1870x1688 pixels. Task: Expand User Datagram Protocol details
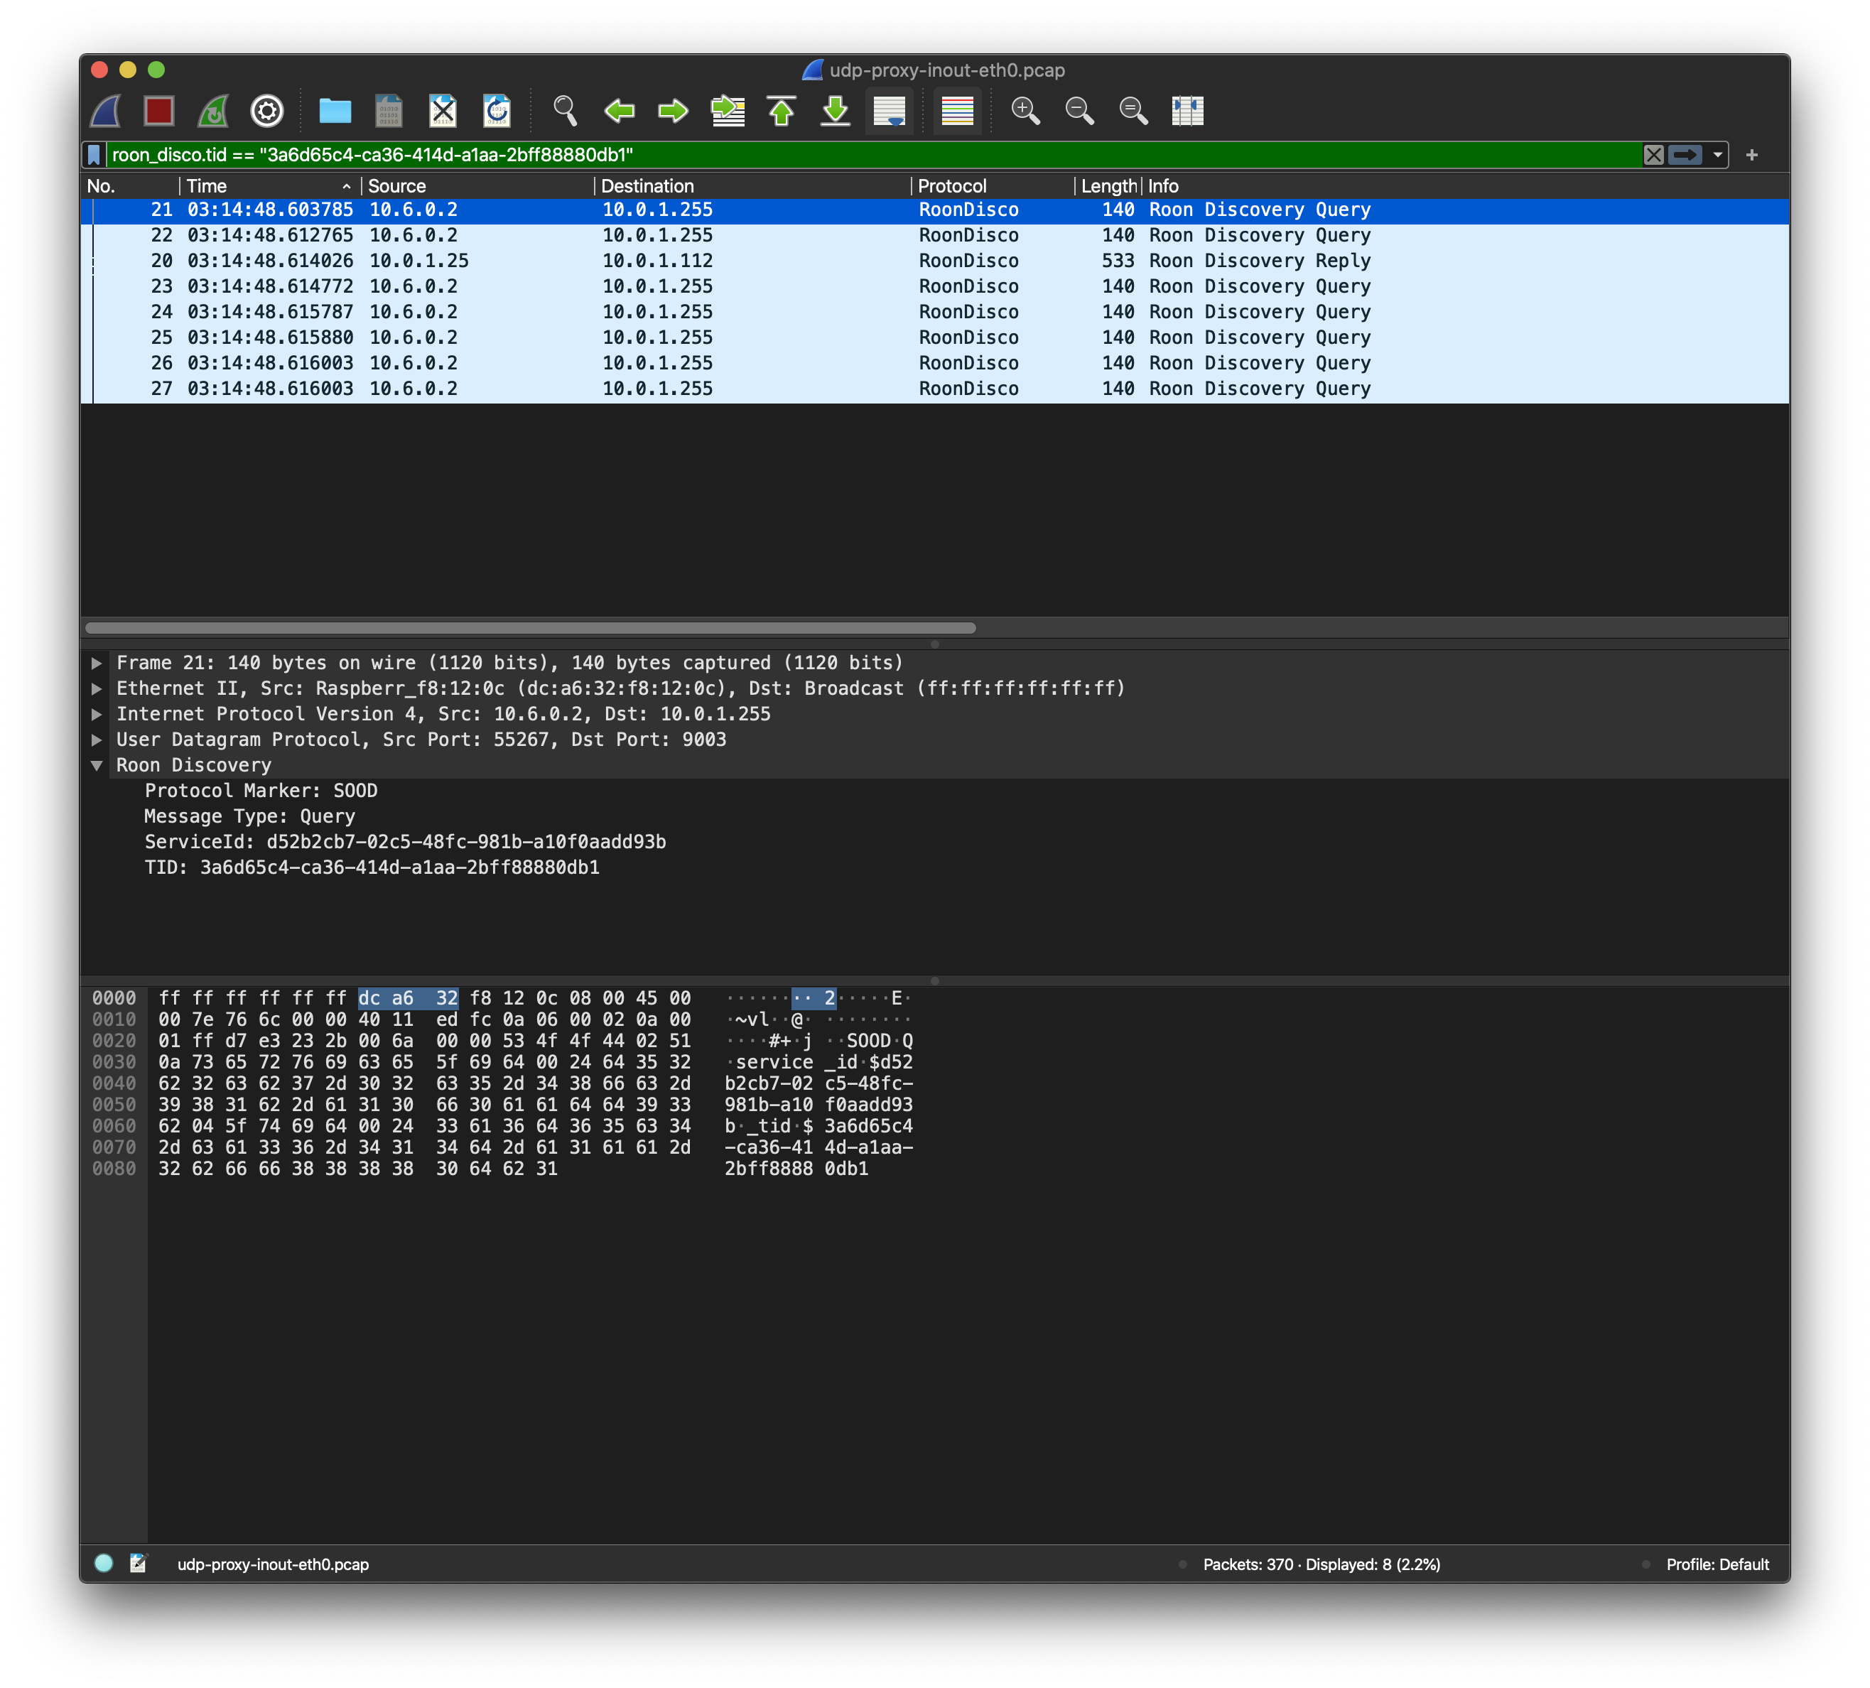pyautogui.click(x=97, y=740)
